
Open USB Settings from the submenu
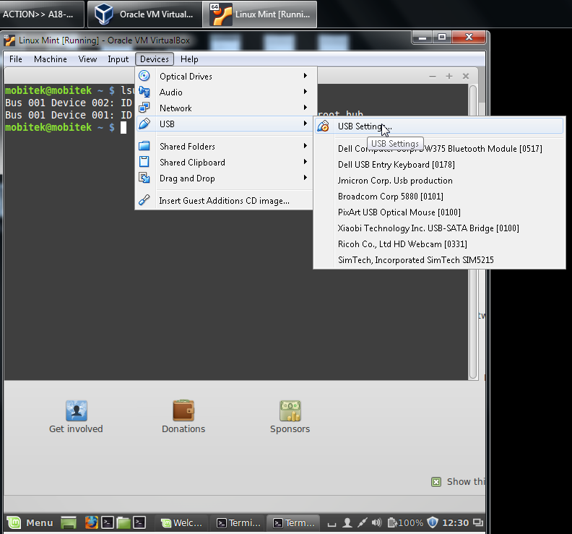pos(365,126)
